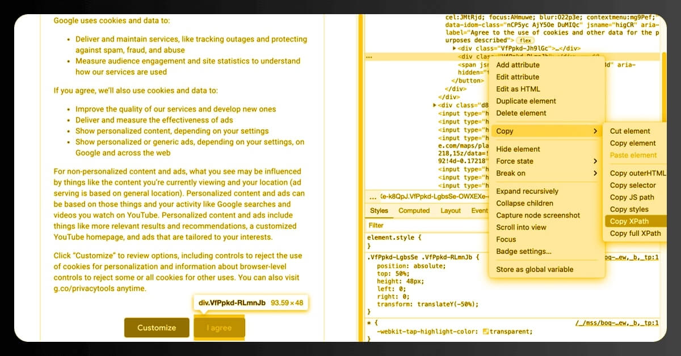Focus the Filter styles input

click(427, 225)
